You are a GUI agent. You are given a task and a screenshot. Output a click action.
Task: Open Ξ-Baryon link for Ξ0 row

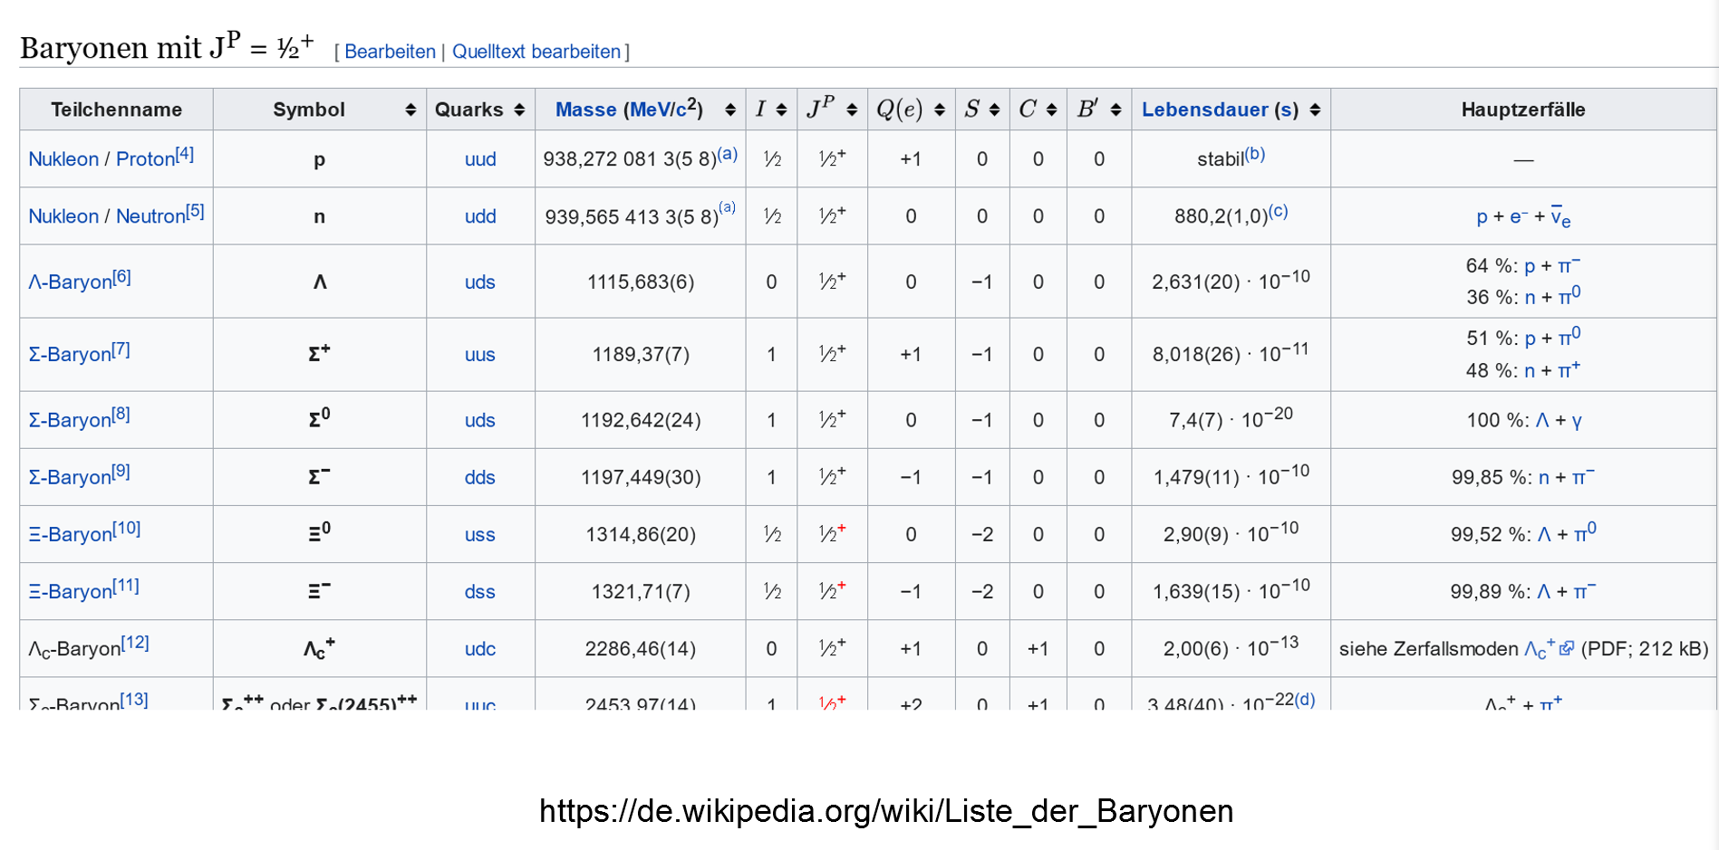pyautogui.click(x=70, y=534)
